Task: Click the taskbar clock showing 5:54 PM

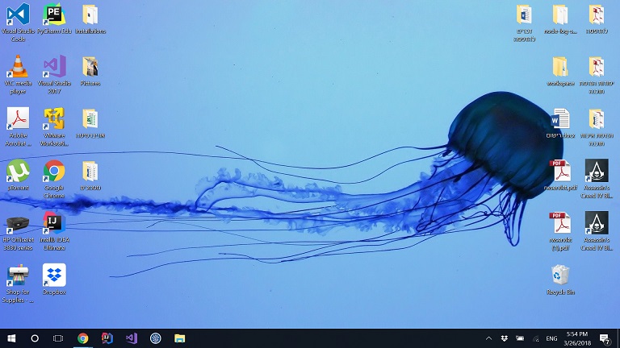Action: pyautogui.click(x=576, y=338)
